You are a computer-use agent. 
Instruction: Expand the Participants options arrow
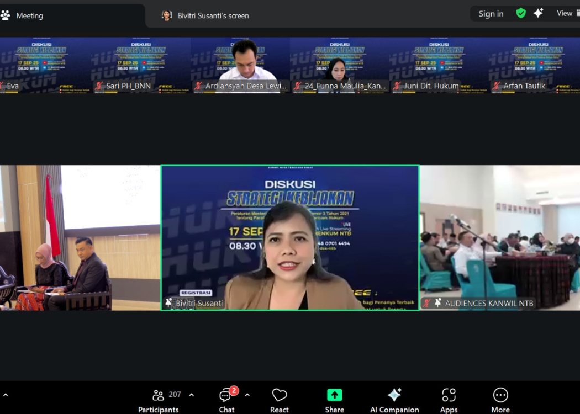coord(192,395)
